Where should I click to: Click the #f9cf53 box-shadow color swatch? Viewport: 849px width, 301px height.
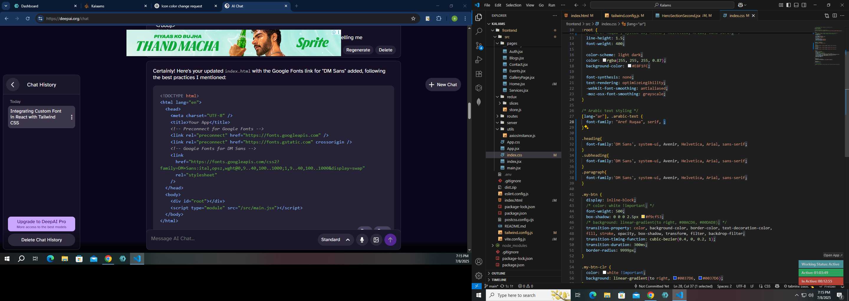(643, 217)
